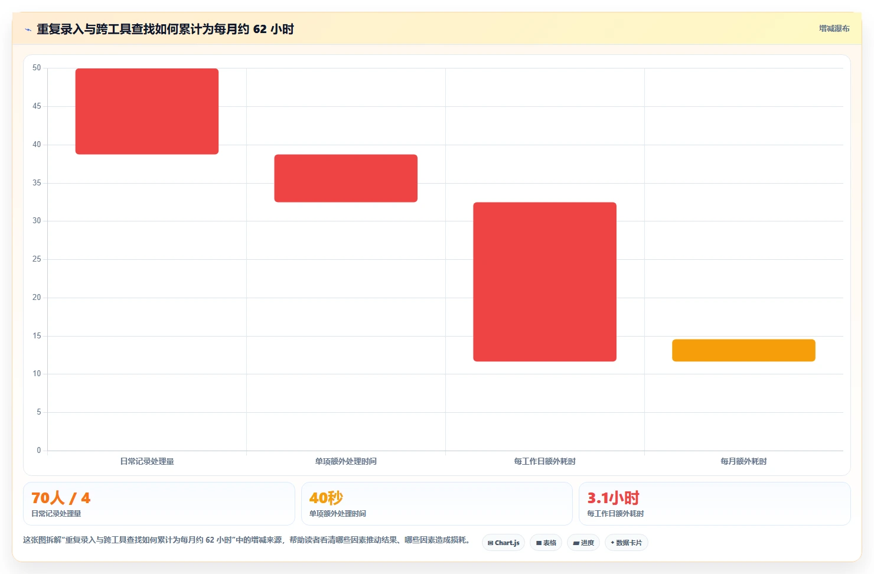
Task: Click the x-axis label 每工作日额外耗时
Action: tap(544, 461)
